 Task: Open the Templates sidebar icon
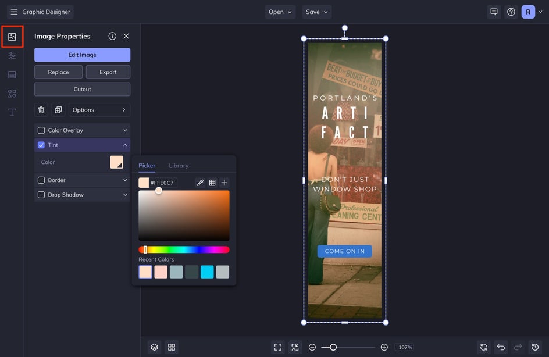[x=12, y=74]
